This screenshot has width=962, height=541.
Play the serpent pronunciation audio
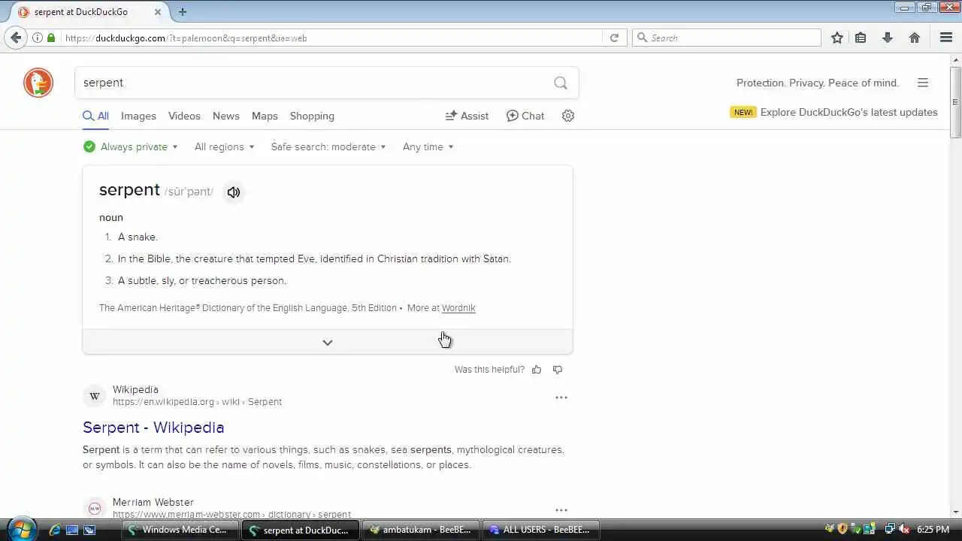point(234,192)
